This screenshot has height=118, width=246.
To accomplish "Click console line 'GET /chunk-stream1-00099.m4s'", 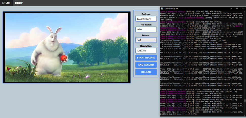I will coord(202,85).
